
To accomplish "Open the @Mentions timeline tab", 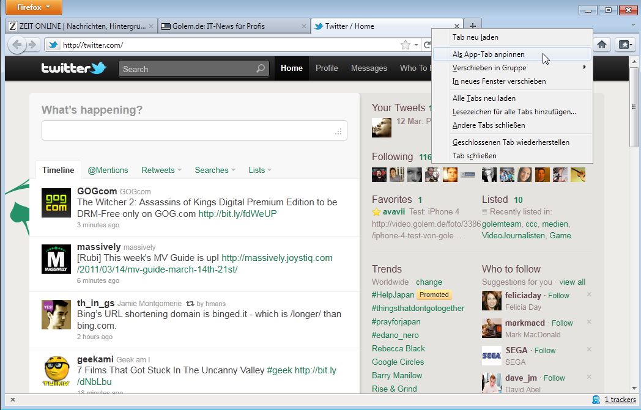I will (108, 170).
